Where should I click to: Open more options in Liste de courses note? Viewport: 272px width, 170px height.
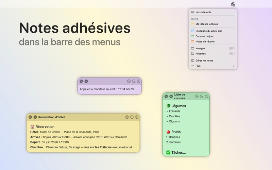tap(202, 96)
